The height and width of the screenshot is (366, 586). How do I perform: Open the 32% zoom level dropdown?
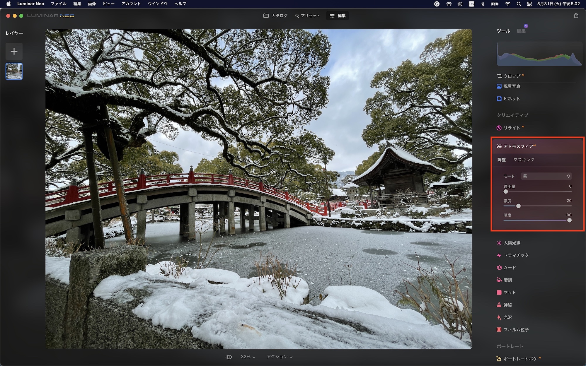(248, 357)
